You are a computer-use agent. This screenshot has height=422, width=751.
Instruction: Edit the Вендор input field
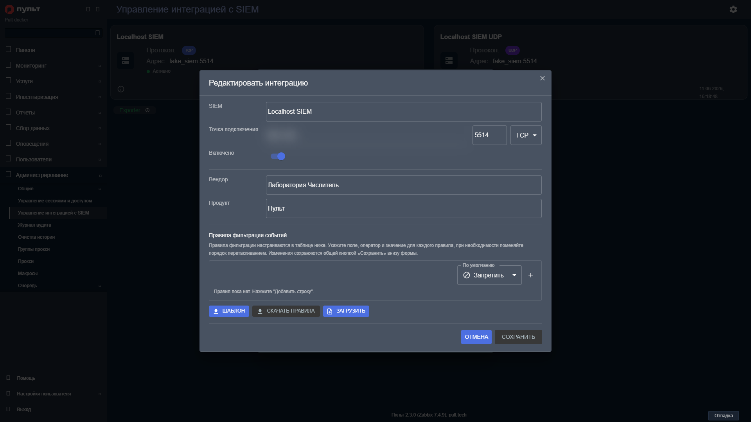click(404, 185)
